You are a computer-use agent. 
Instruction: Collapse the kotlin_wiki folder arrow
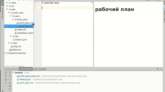pyautogui.click(x=9, y=13)
